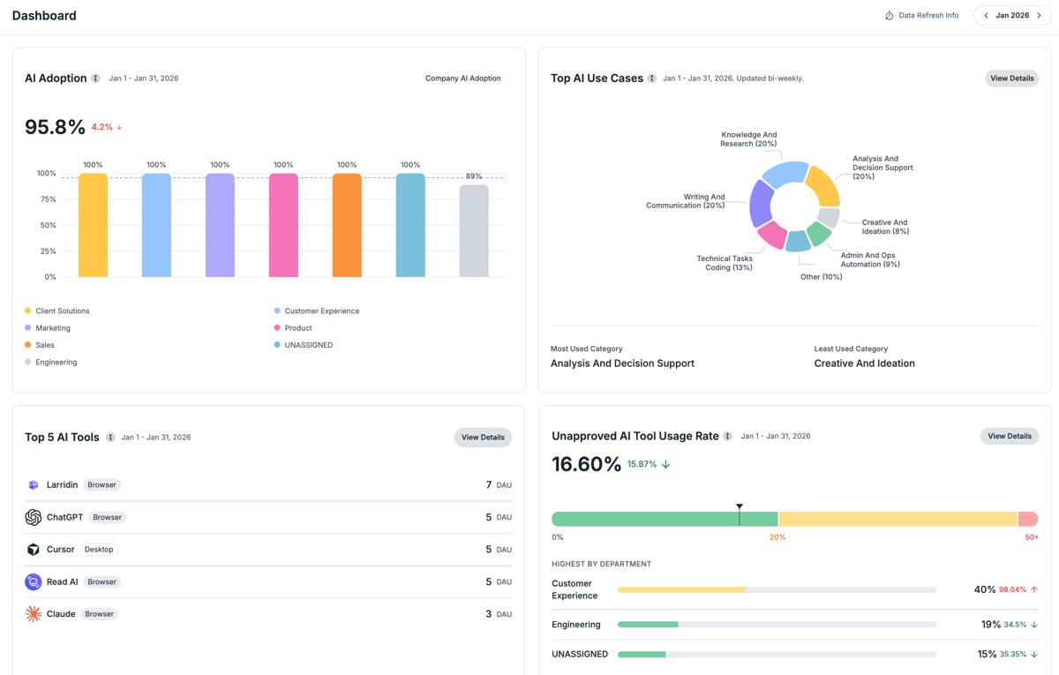Click info icon beside AI Adoption title
1059x675 pixels.
(95, 79)
